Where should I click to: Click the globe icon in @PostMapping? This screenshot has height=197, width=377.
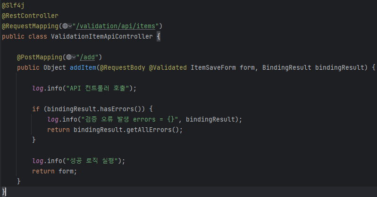69,57
